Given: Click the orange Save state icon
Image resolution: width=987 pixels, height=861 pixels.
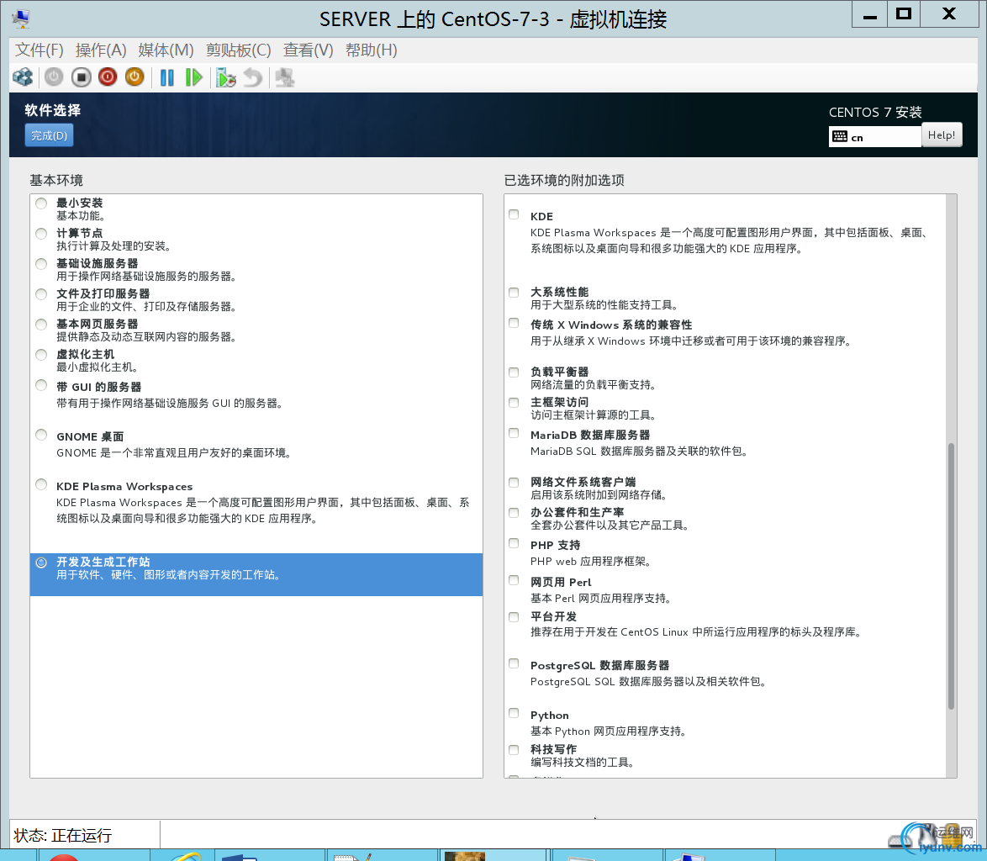Looking at the screenshot, I should click(x=135, y=77).
